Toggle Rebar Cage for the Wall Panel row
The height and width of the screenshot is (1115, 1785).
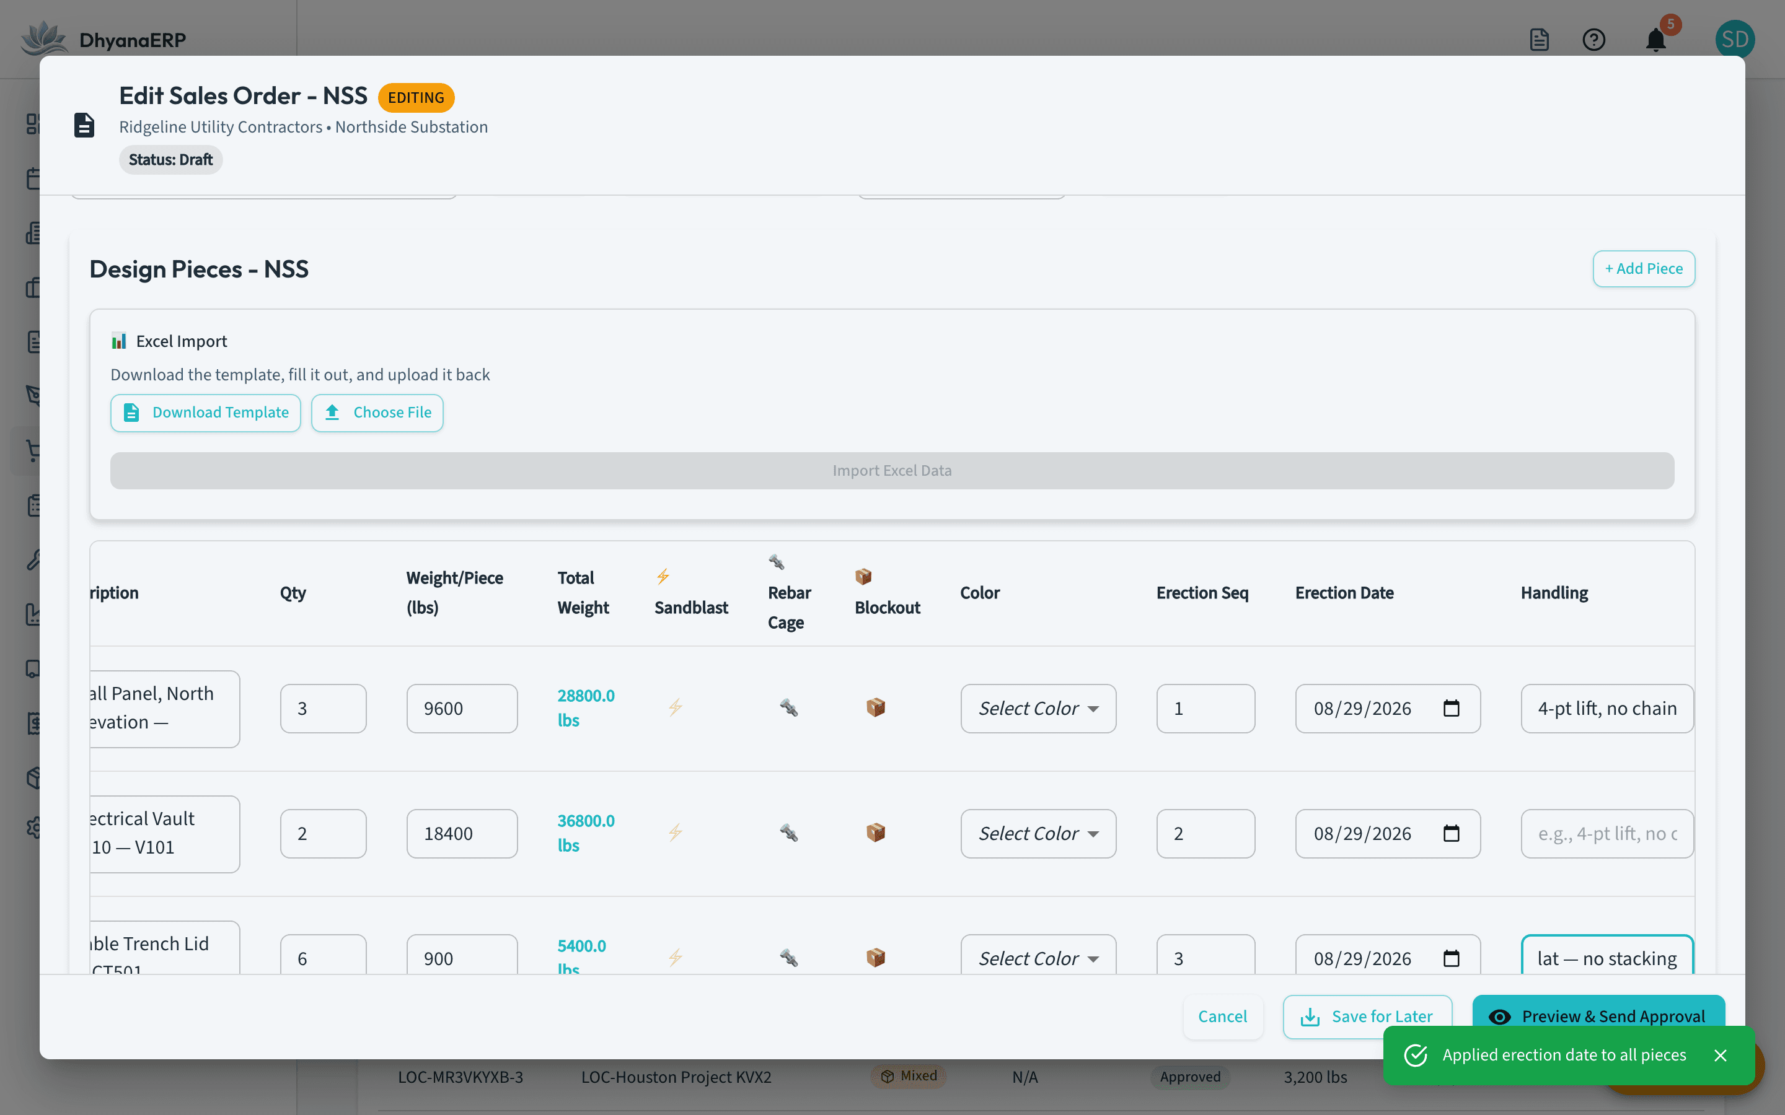click(x=788, y=708)
